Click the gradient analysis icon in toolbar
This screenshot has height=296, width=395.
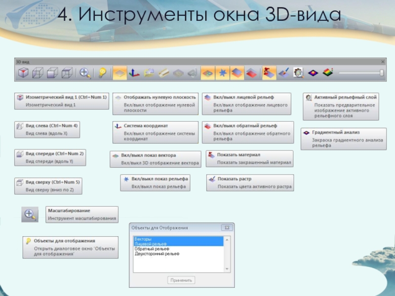point(313,73)
